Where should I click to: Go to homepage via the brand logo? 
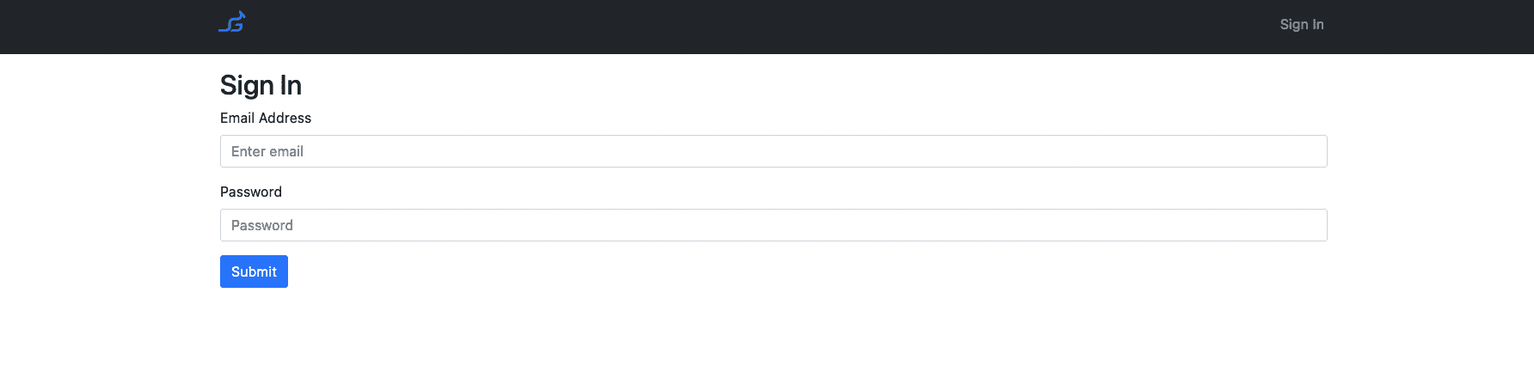click(232, 22)
